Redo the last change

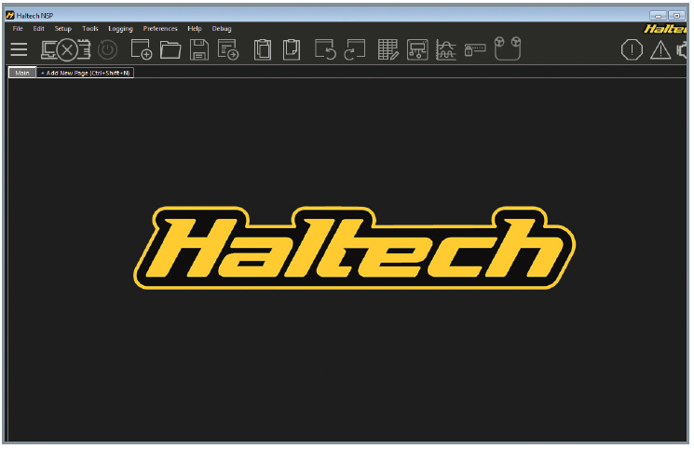point(355,49)
